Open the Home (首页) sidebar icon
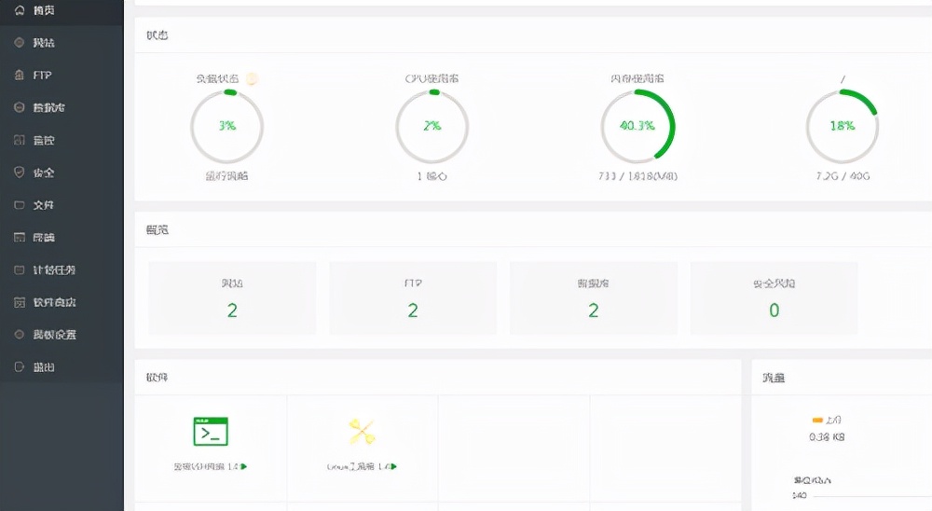 tap(19, 10)
